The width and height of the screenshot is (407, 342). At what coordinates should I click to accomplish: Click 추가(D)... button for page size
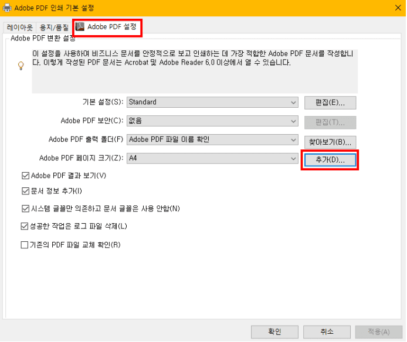pos(330,160)
